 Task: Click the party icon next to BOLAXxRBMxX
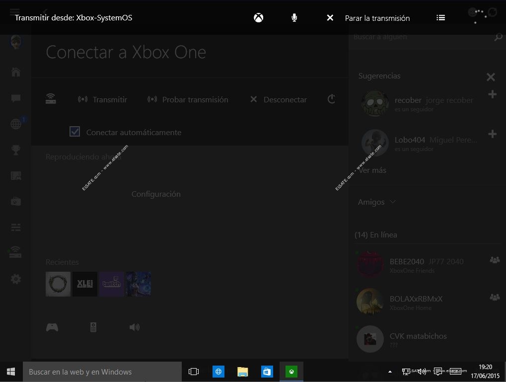click(x=495, y=297)
